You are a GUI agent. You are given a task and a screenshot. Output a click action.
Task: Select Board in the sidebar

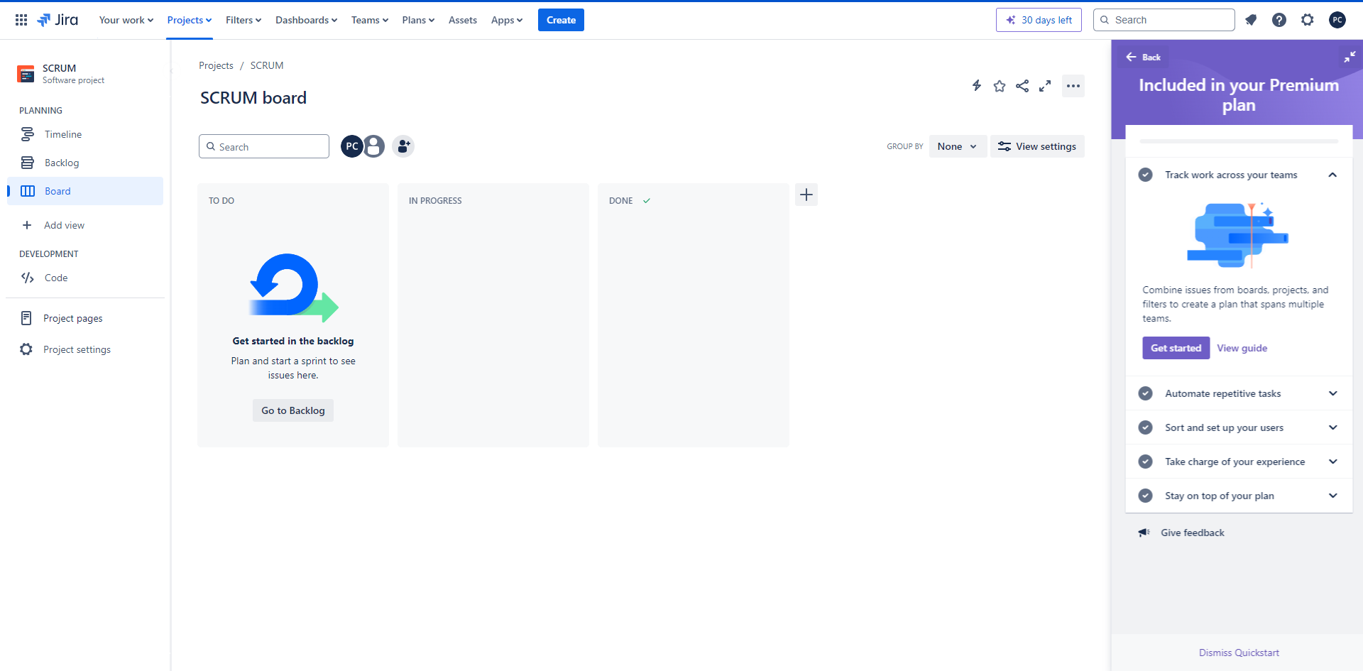tap(85, 191)
